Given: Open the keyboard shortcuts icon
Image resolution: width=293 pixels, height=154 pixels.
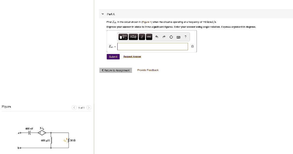Looking at the screenshot, I should (179, 37).
